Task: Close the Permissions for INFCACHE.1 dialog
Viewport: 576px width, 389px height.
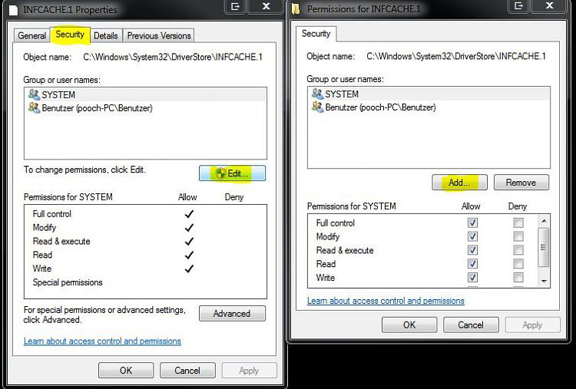Action: [x=549, y=6]
